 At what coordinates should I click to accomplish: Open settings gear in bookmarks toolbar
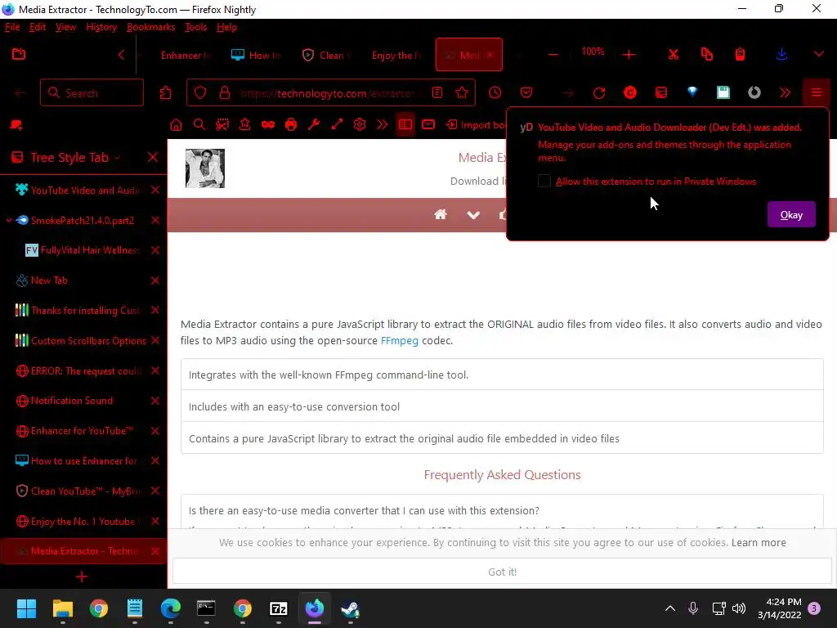(x=360, y=125)
